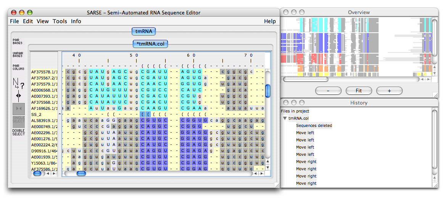The height and width of the screenshot is (198, 445).
Task: Enable Double Select mode
Action: pos(18,132)
